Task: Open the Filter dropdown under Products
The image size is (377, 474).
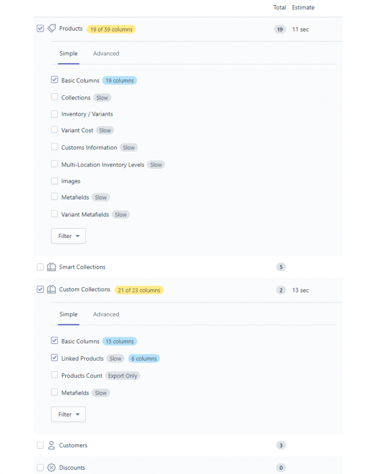Action: [68, 236]
